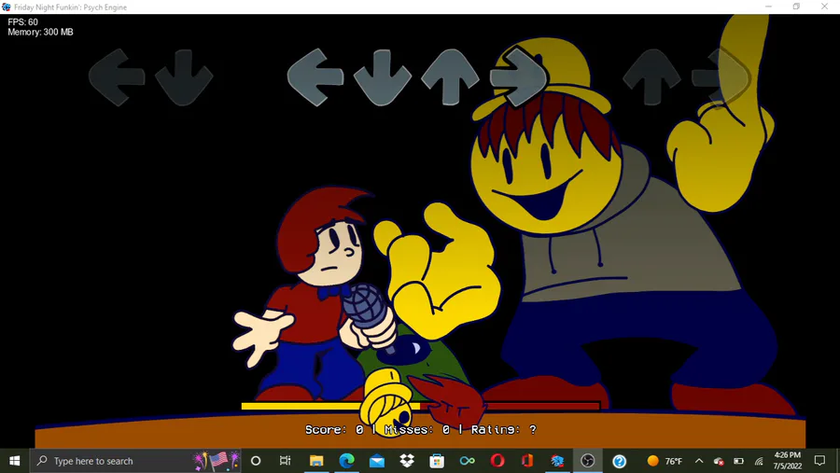This screenshot has width=840, height=473.
Task: Click the dim opponent up arrow receptor
Action: click(651, 77)
